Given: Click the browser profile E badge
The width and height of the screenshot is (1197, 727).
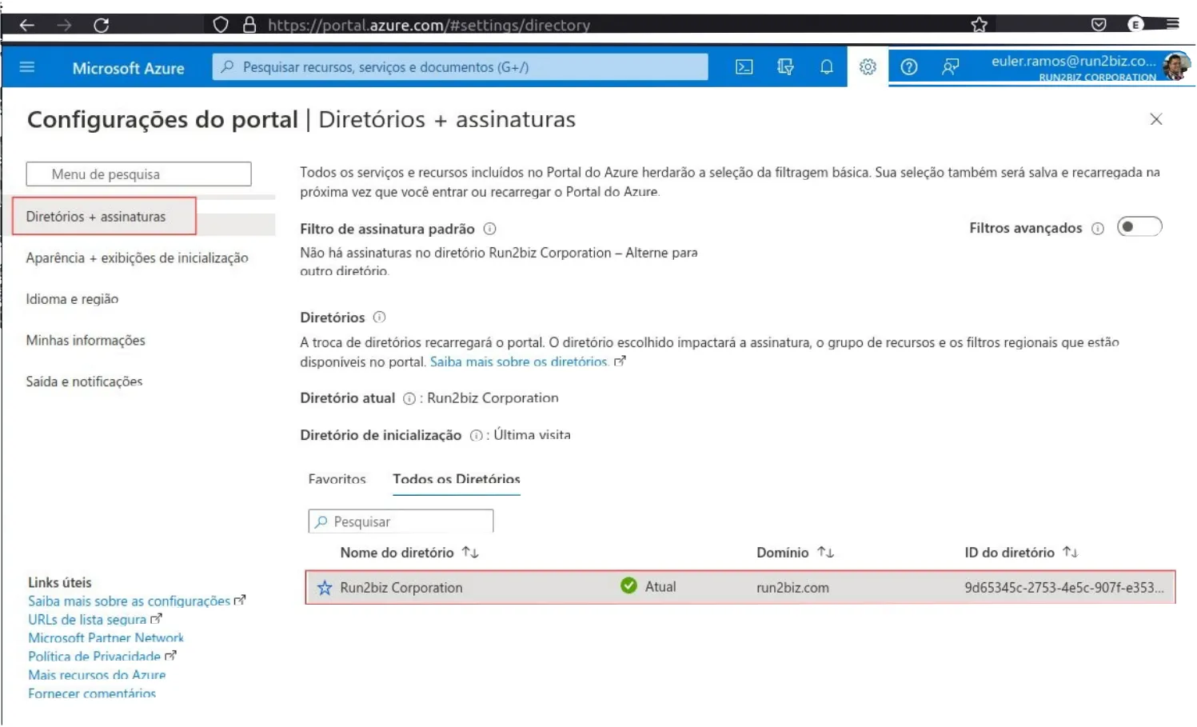Looking at the screenshot, I should (x=1135, y=24).
